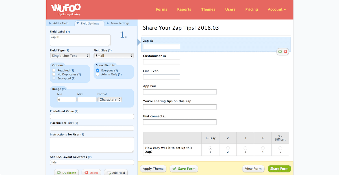Click the Duplicate button
339x175 pixels.
pyautogui.click(x=66, y=172)
